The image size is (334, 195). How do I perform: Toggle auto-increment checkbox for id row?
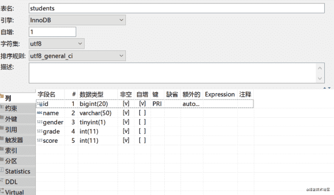[142, 103]
